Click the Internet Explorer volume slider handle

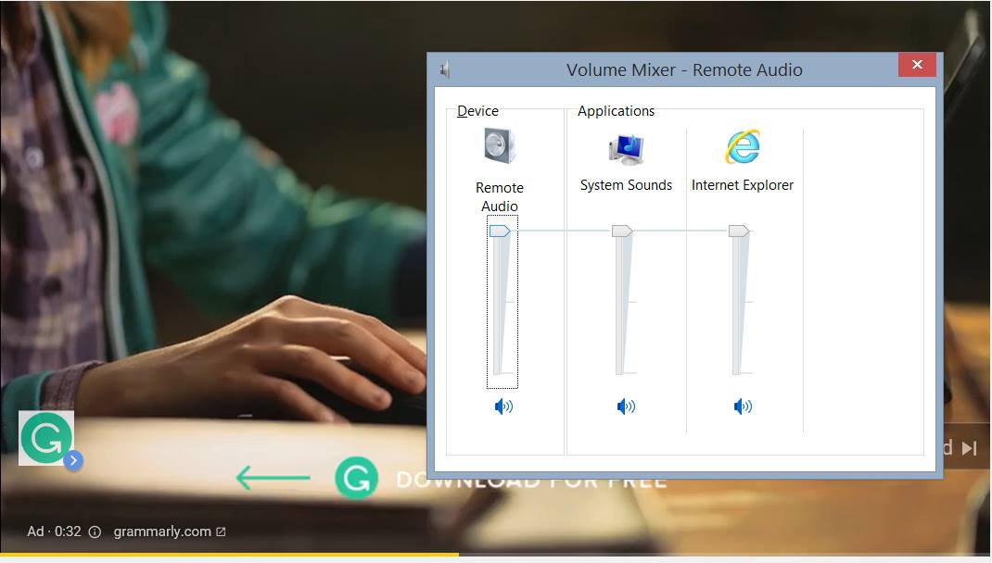coord(738,231)
